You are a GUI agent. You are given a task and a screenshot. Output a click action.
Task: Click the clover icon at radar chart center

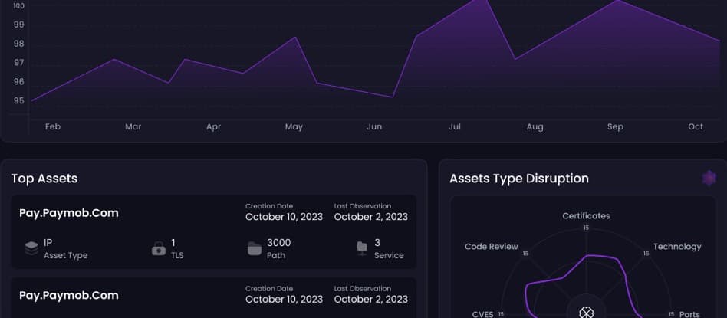(x=587, y=312)
